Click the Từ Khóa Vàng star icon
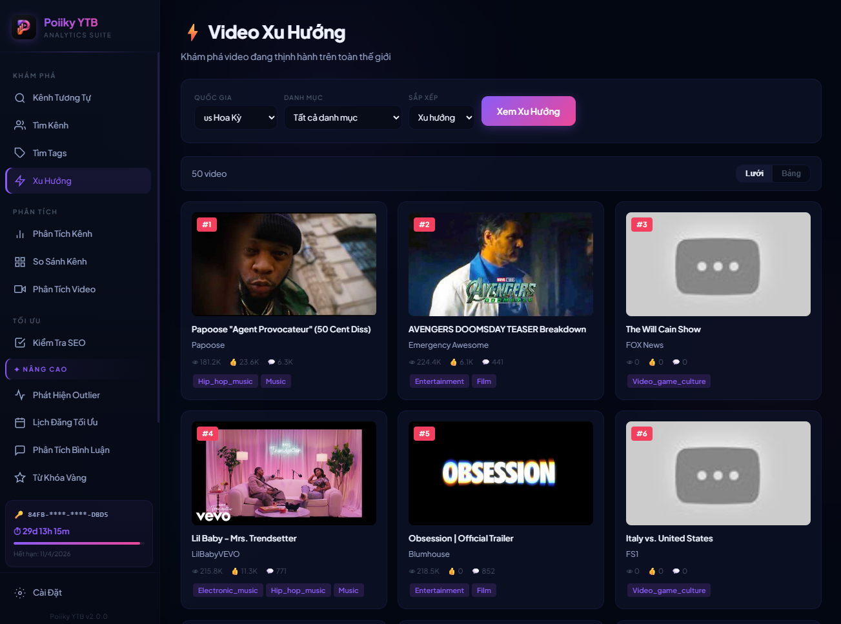Image resolution: width=841 pixels, height=624 pixels. click(x=20, y=478)
